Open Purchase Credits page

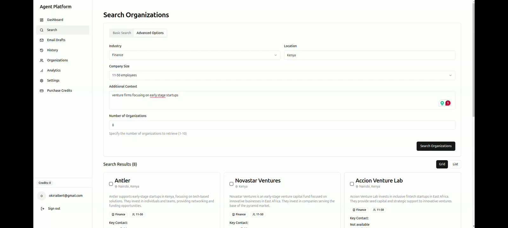63,91
